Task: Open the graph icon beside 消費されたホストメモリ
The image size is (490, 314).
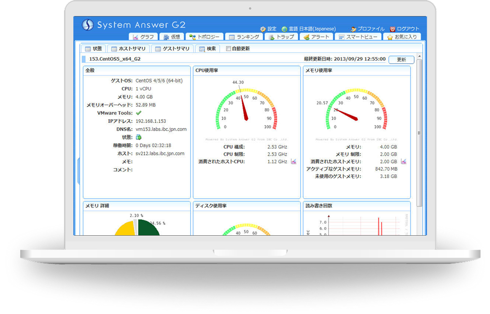Action: pos(404,162)
